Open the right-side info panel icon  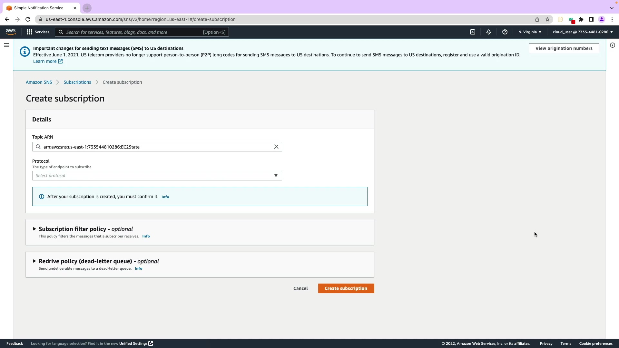pos(613,45)
